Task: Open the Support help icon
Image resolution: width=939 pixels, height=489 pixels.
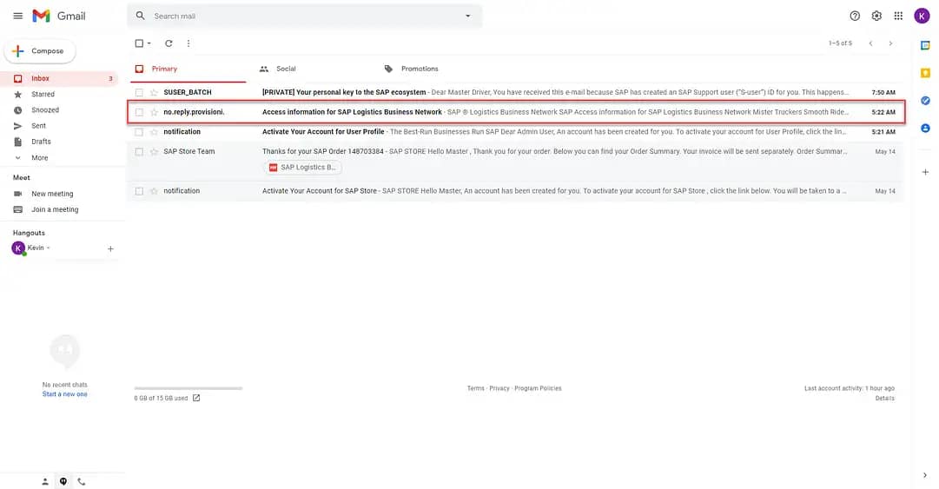Action: tap(855, 17)
